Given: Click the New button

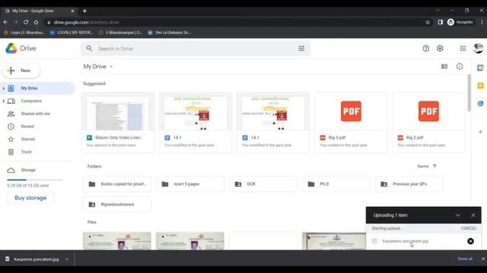Looking at the screenshot, I should (x=21, y=71).
